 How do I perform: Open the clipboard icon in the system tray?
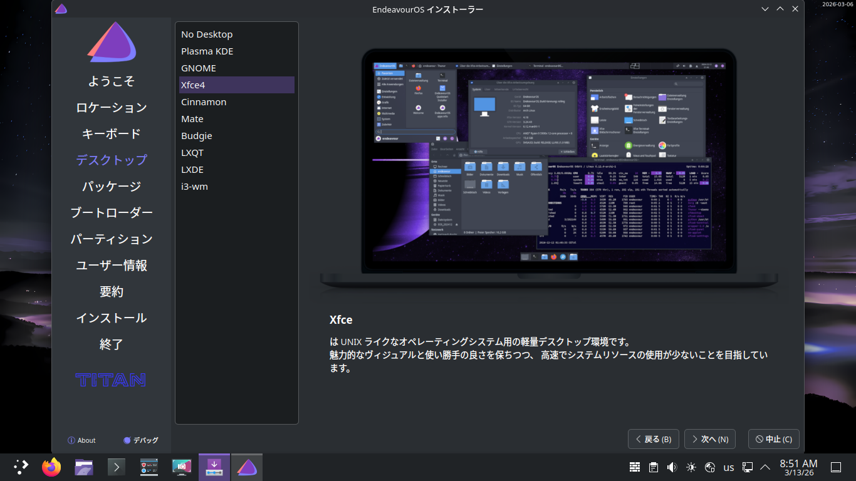pos(654,467)
